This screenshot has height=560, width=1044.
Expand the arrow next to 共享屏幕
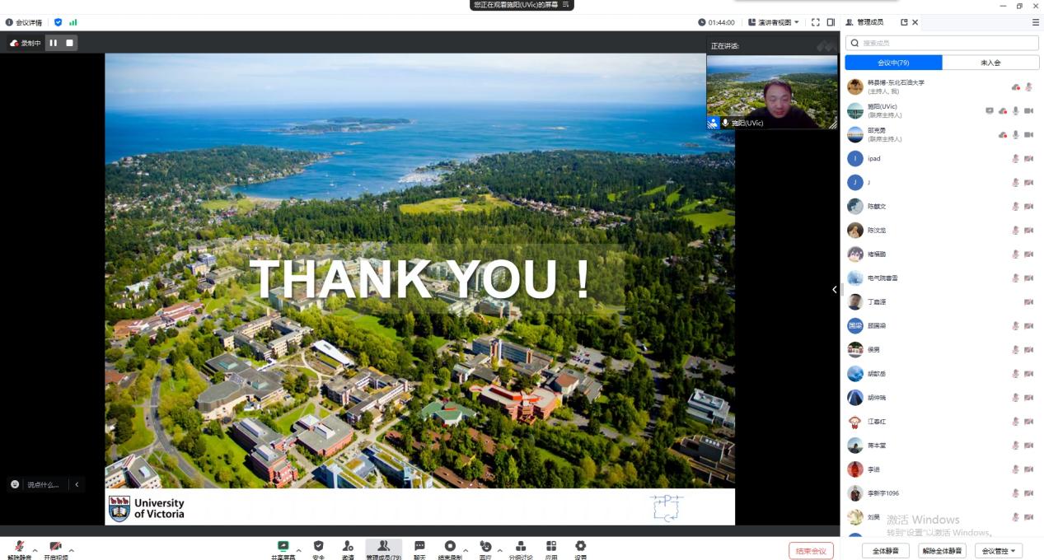298,550
